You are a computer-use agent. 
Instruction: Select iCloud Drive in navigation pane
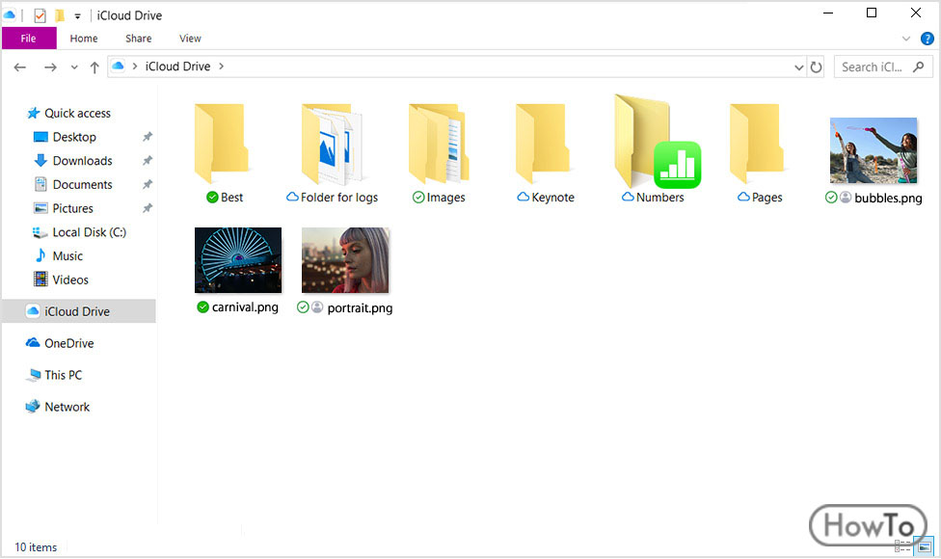tap(79, 311)
